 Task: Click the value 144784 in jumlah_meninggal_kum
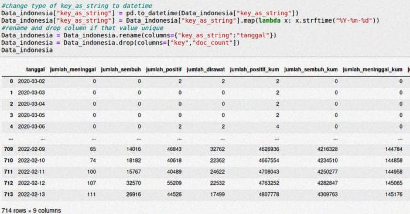click(x=394, y=149)
